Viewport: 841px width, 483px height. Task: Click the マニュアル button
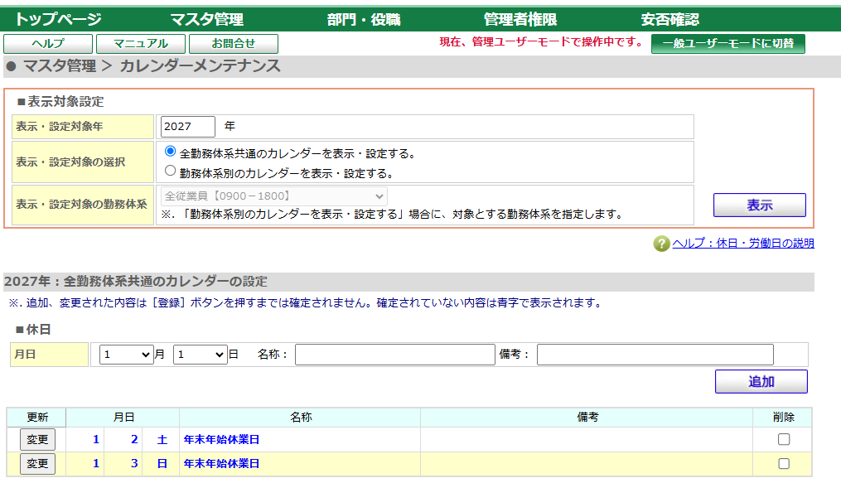pos(141,43)
